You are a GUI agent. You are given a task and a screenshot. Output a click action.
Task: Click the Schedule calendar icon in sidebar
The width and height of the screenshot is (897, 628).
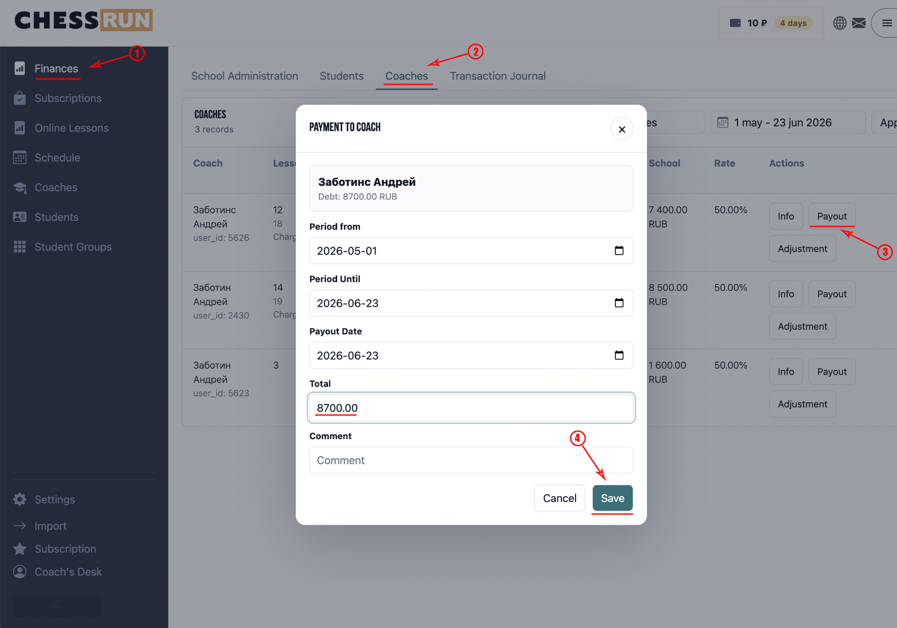pos(20,158)
